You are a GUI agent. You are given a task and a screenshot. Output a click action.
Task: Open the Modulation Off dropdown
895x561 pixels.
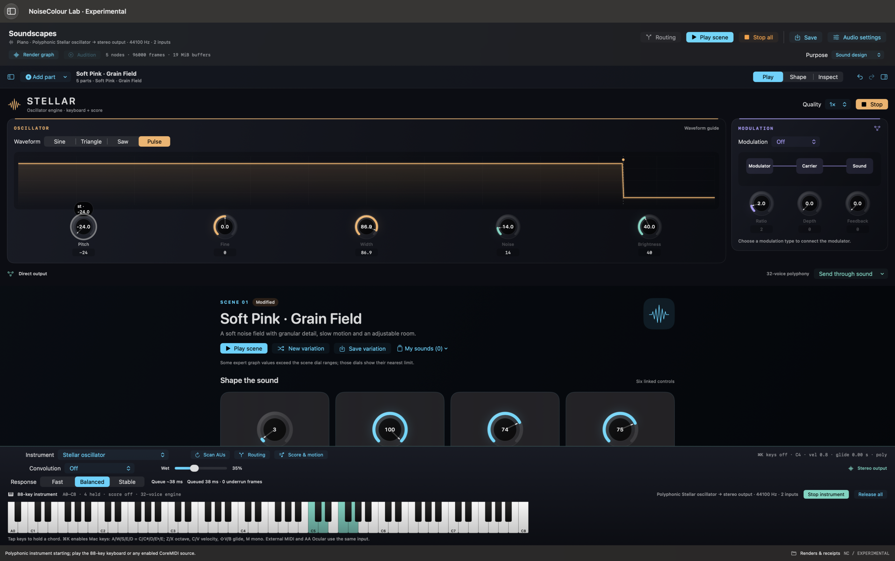click(x=795, y=142)
